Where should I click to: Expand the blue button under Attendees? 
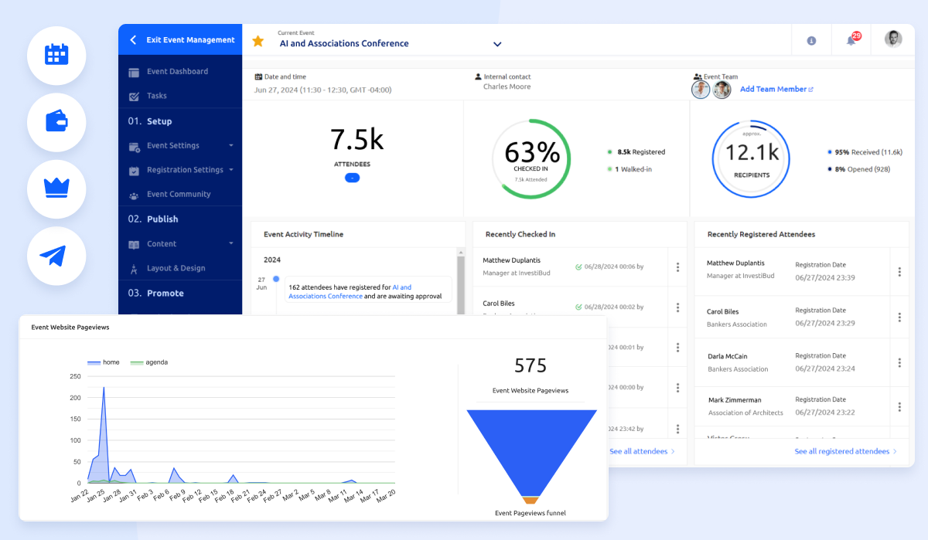pyautogui.click(x=352, y=178)
